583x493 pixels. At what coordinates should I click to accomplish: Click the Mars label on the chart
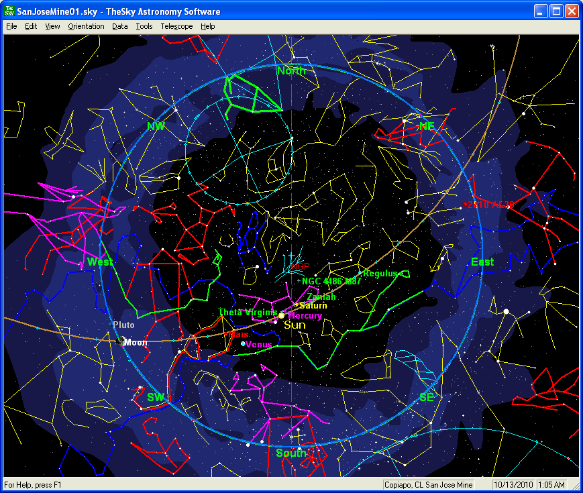click(x=239, y=333)
